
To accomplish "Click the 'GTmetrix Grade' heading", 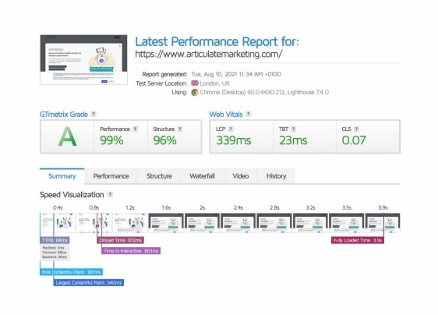I will point(64,115).
